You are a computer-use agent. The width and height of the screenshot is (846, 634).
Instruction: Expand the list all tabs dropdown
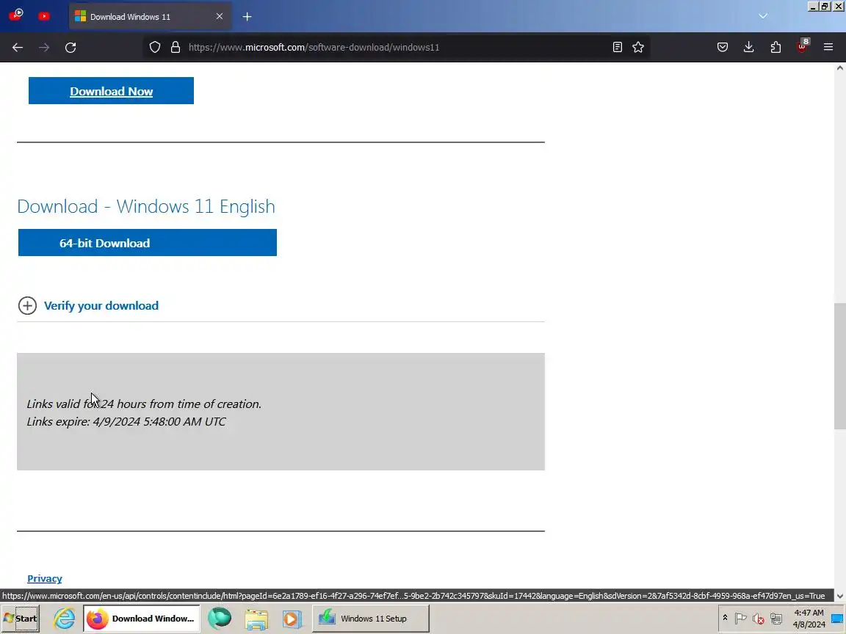[762, 16]
